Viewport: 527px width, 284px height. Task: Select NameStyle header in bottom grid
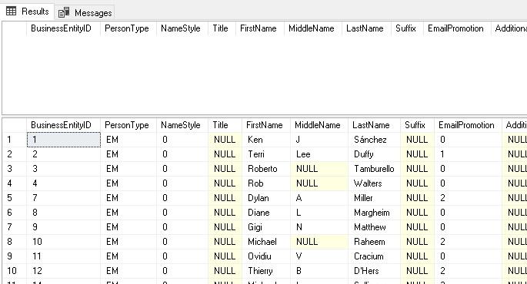[x=182, y=125]
